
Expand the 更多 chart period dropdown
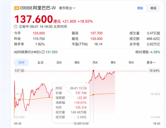pyautogui.click(x=151, y=63)
